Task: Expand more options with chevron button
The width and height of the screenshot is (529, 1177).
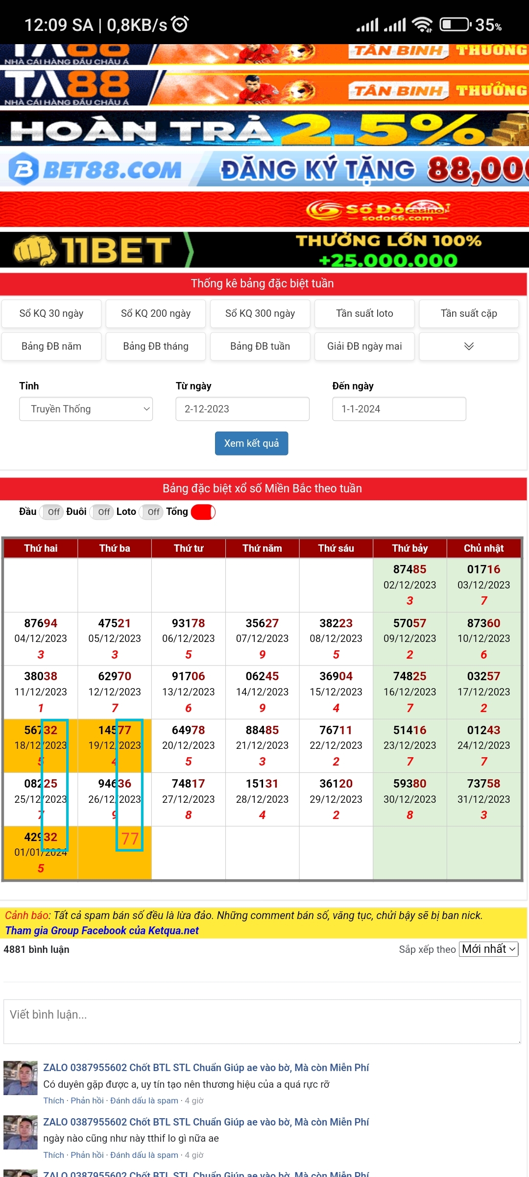Action: point(469,346)
